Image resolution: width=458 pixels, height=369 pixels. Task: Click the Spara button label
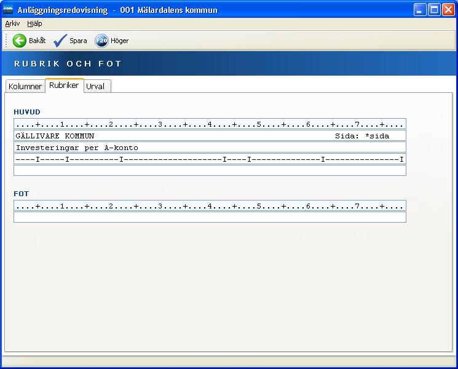[78, 41]
